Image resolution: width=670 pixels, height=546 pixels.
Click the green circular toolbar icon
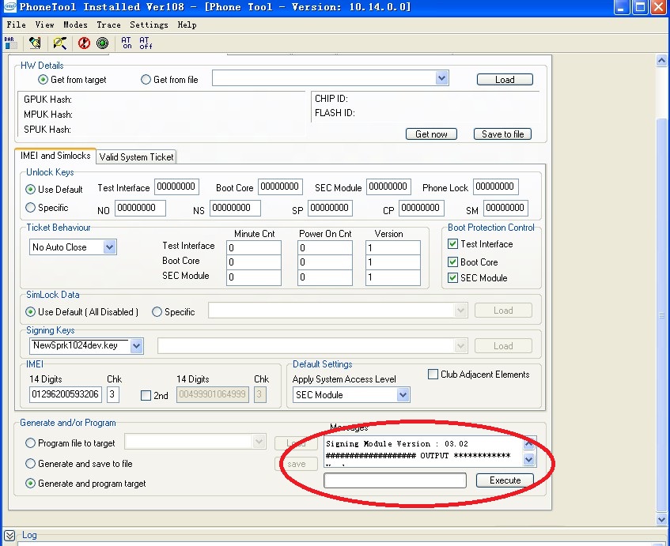click(102, 43)
